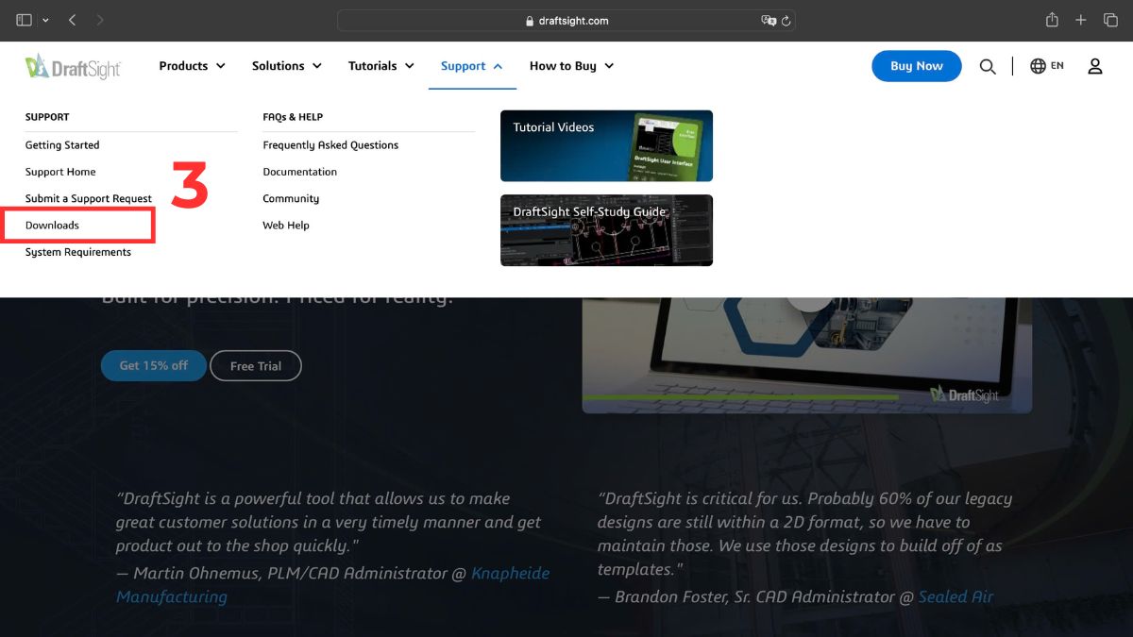The image size is (1133, 637).
Task: Expand the Products menu
Action: (x=193, y=66)
